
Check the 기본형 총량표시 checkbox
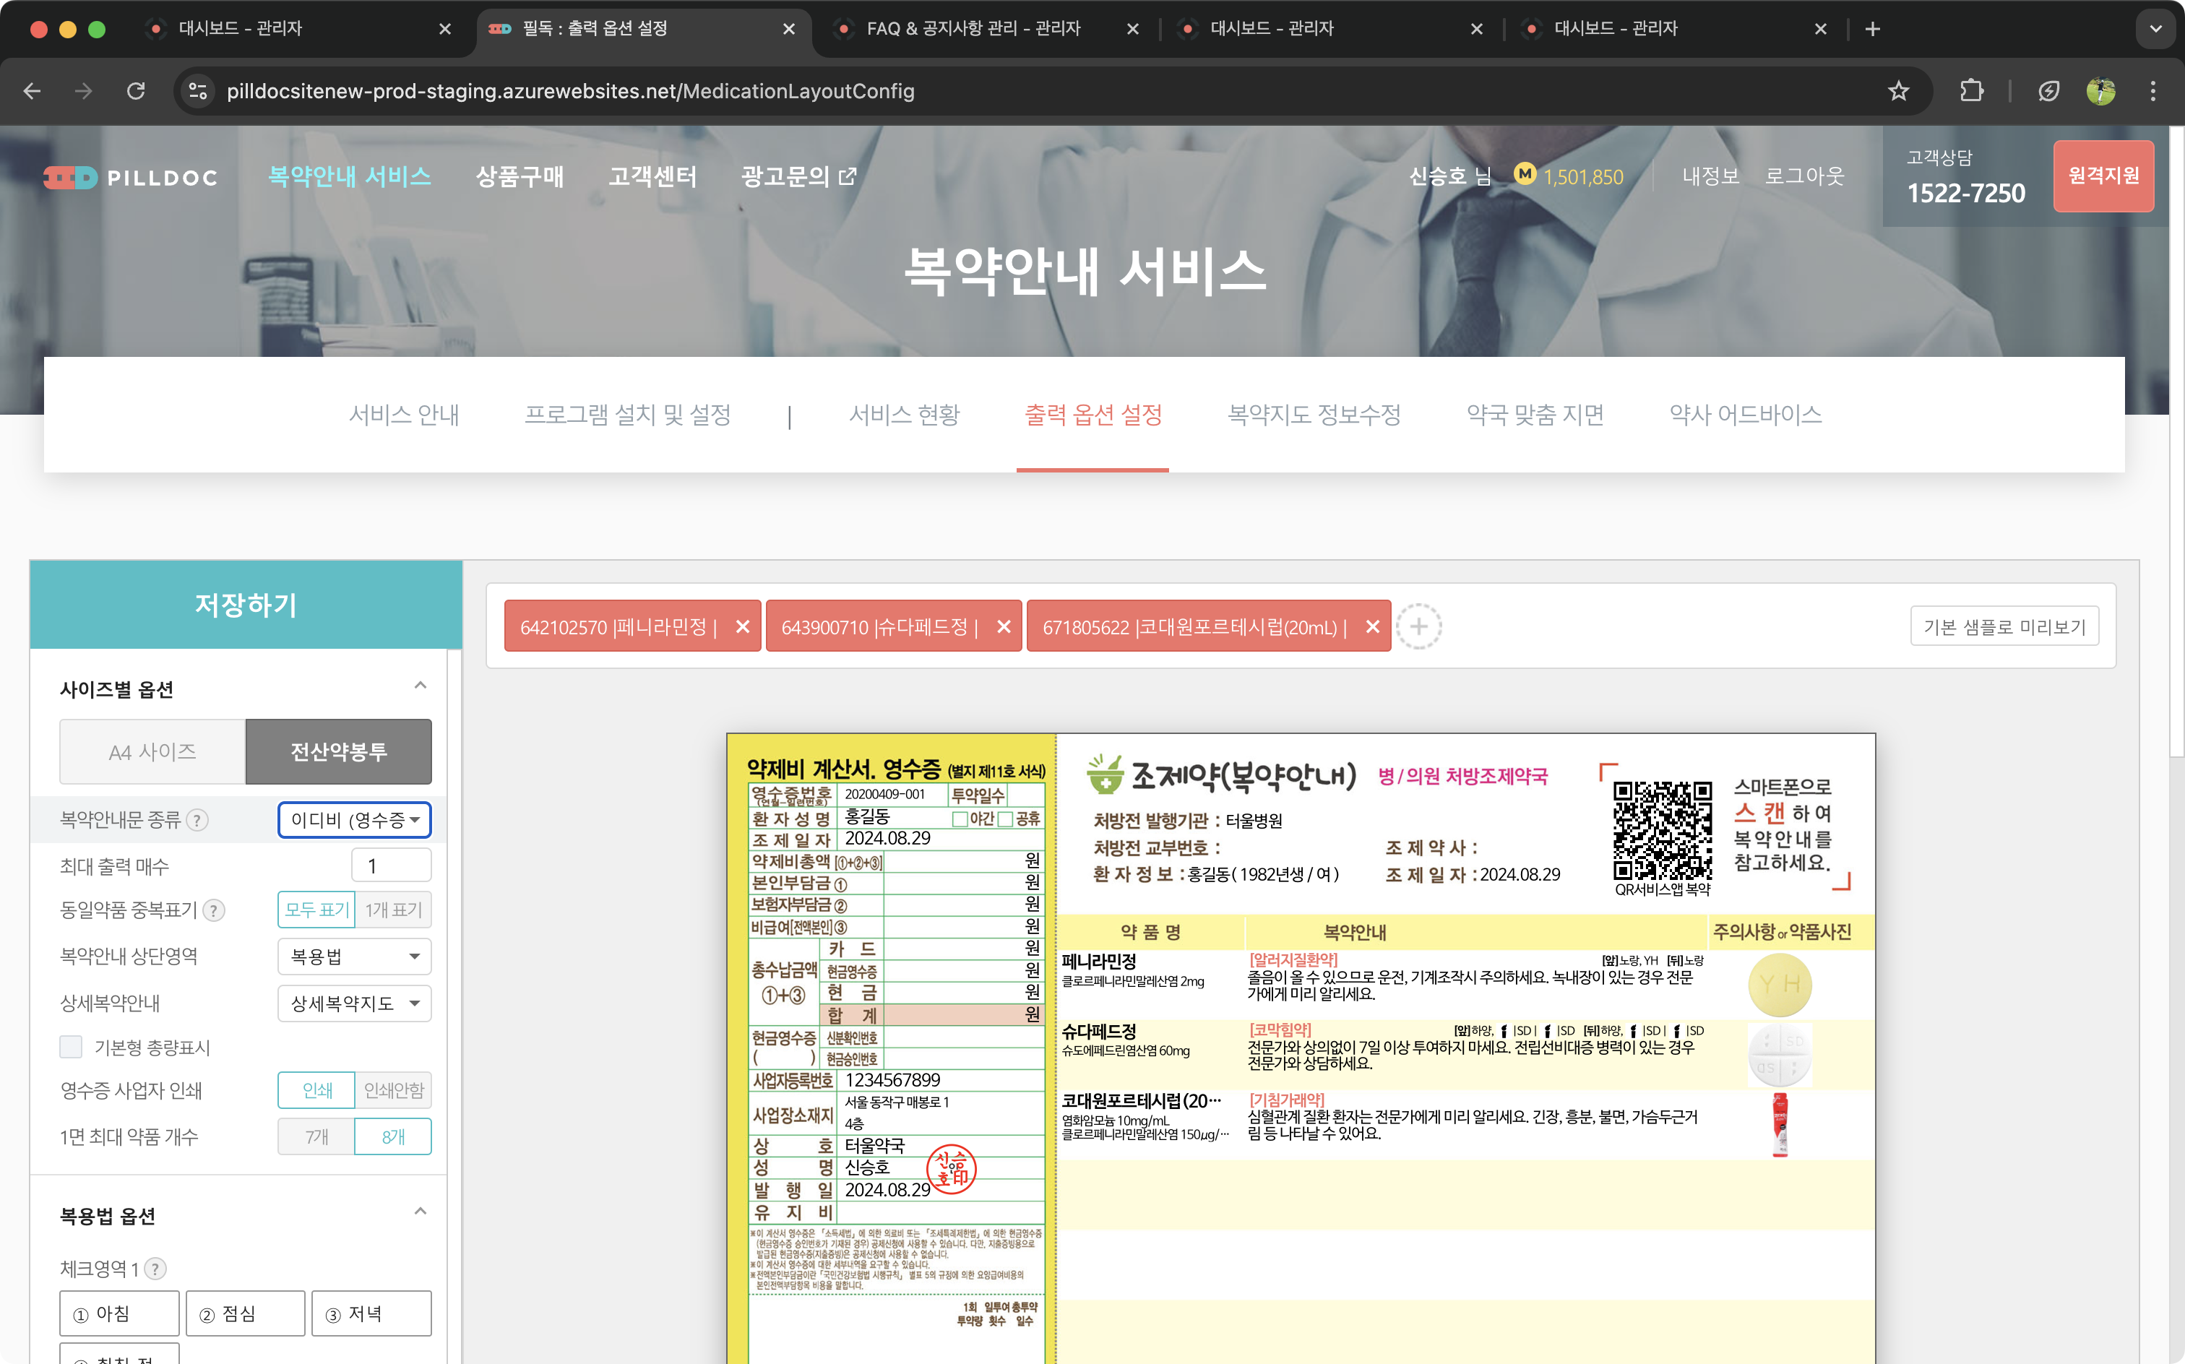click(72, 1046)
